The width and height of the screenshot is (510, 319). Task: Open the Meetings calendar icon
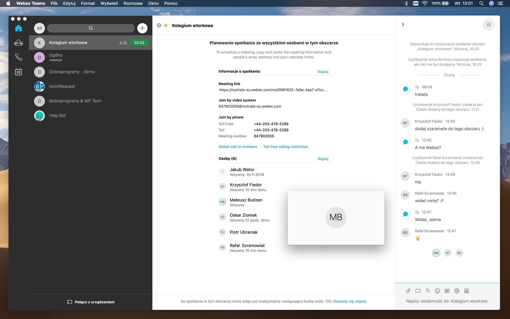pos(18,72)
